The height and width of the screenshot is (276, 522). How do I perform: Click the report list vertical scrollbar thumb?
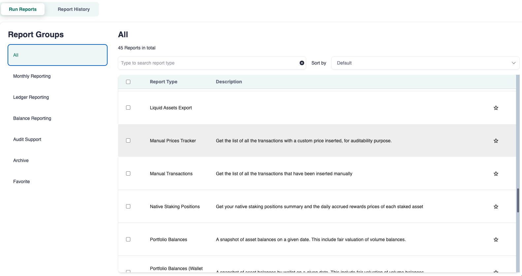(518, 200)
